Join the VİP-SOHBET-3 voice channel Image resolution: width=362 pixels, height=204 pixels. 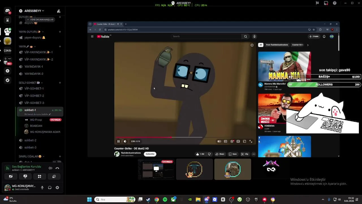pyautogui.click(x=40, y=103)
